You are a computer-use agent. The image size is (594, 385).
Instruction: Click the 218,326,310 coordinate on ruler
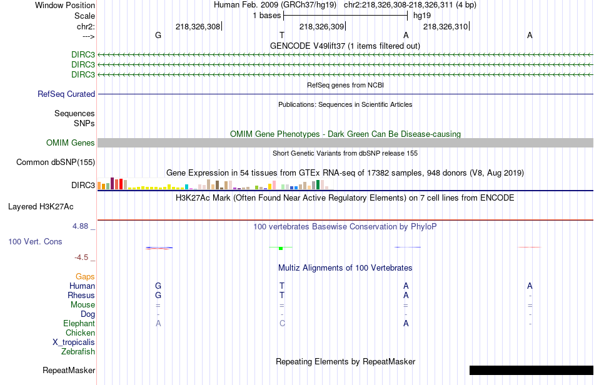tap(445, 26)
